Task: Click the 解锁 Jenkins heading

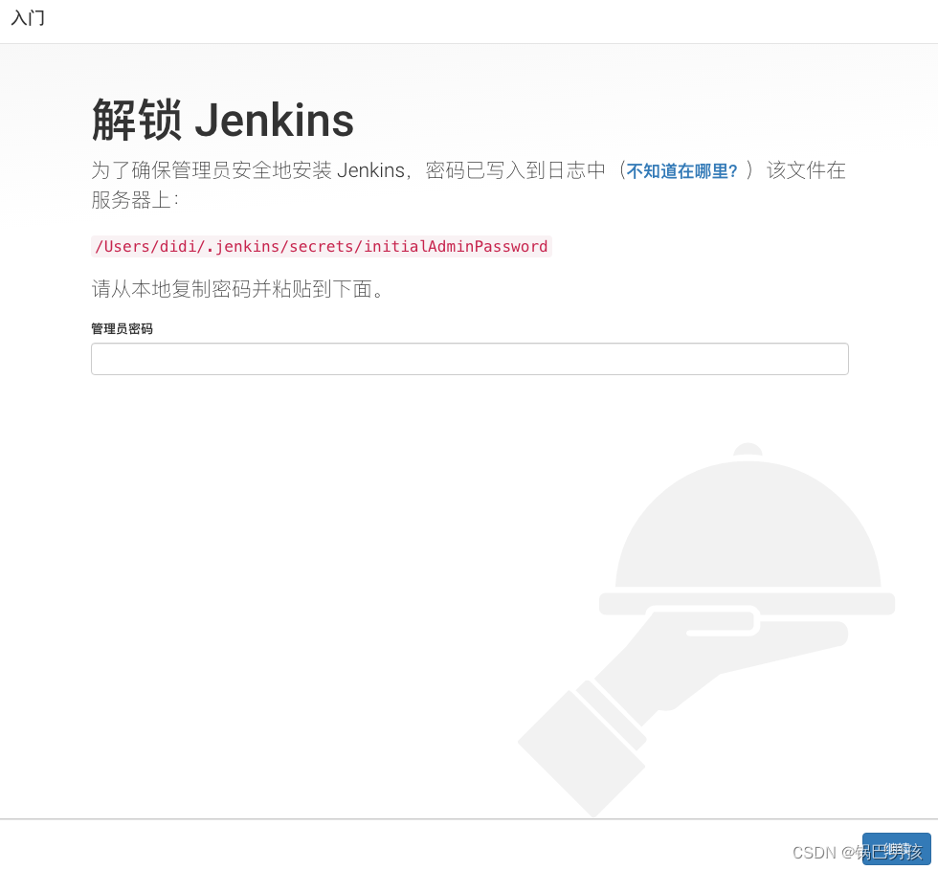Action: [x=222, y=120]
